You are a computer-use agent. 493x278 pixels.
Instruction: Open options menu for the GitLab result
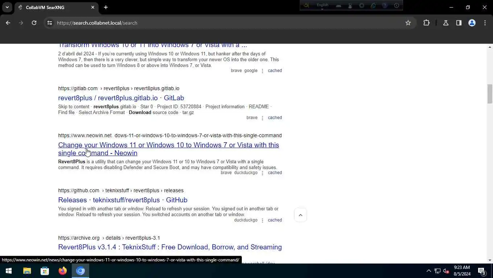262,118
